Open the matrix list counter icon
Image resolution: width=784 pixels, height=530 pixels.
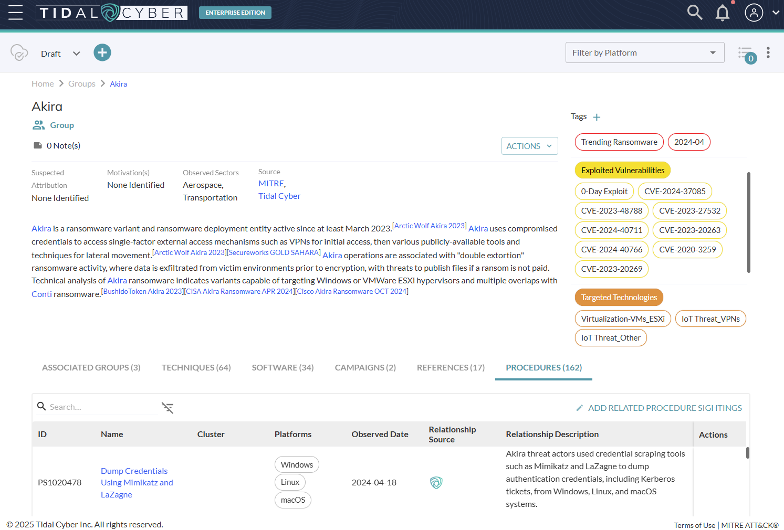[747, 54]
